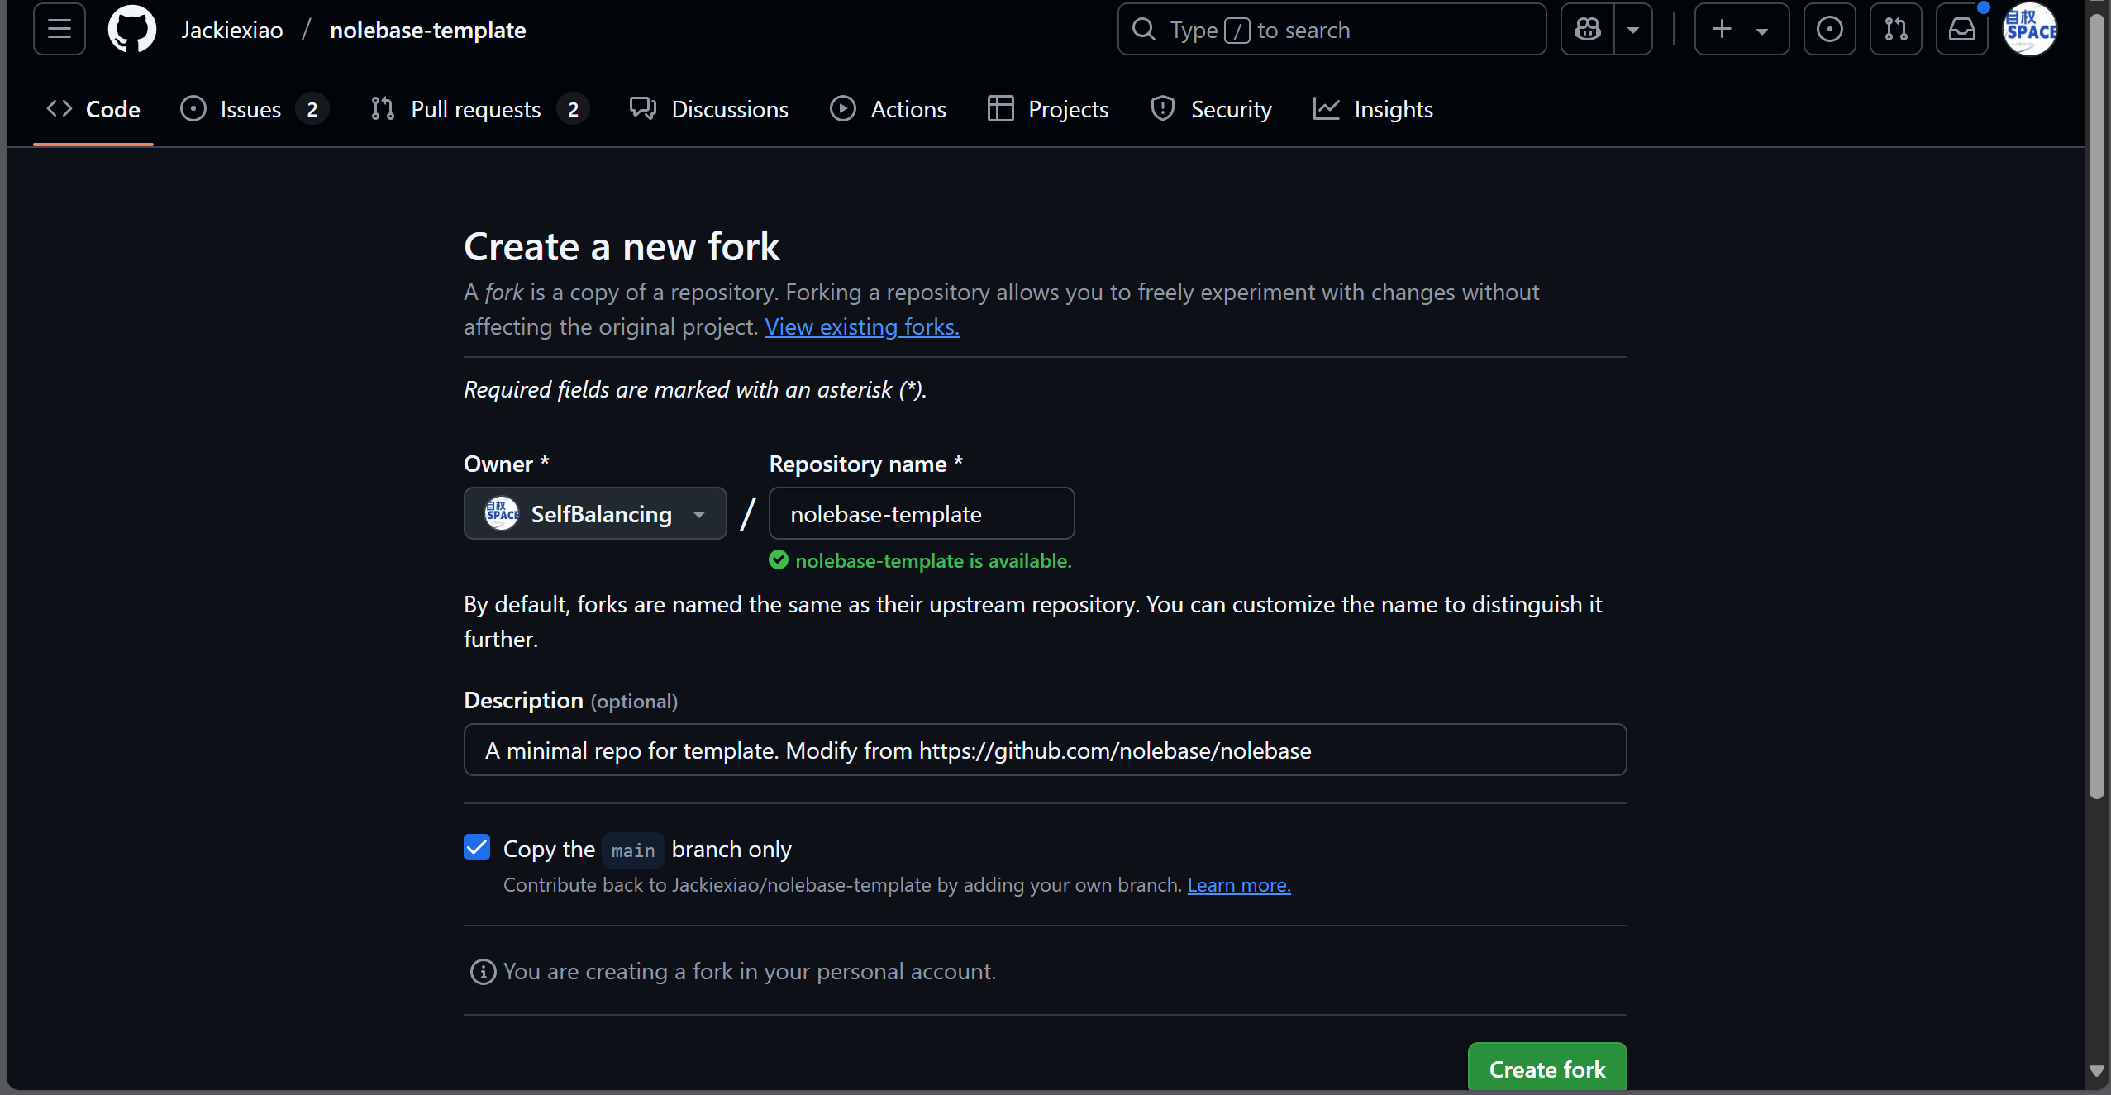
Task: Click the View existing forks link
Action: click(x=862, y=327)
